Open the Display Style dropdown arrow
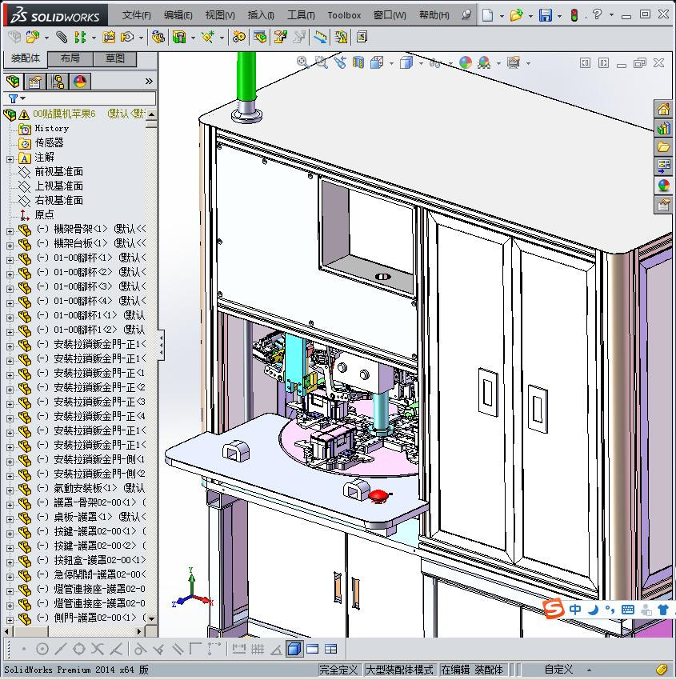This screenshot has width=676, height=680. pos(421,64)
